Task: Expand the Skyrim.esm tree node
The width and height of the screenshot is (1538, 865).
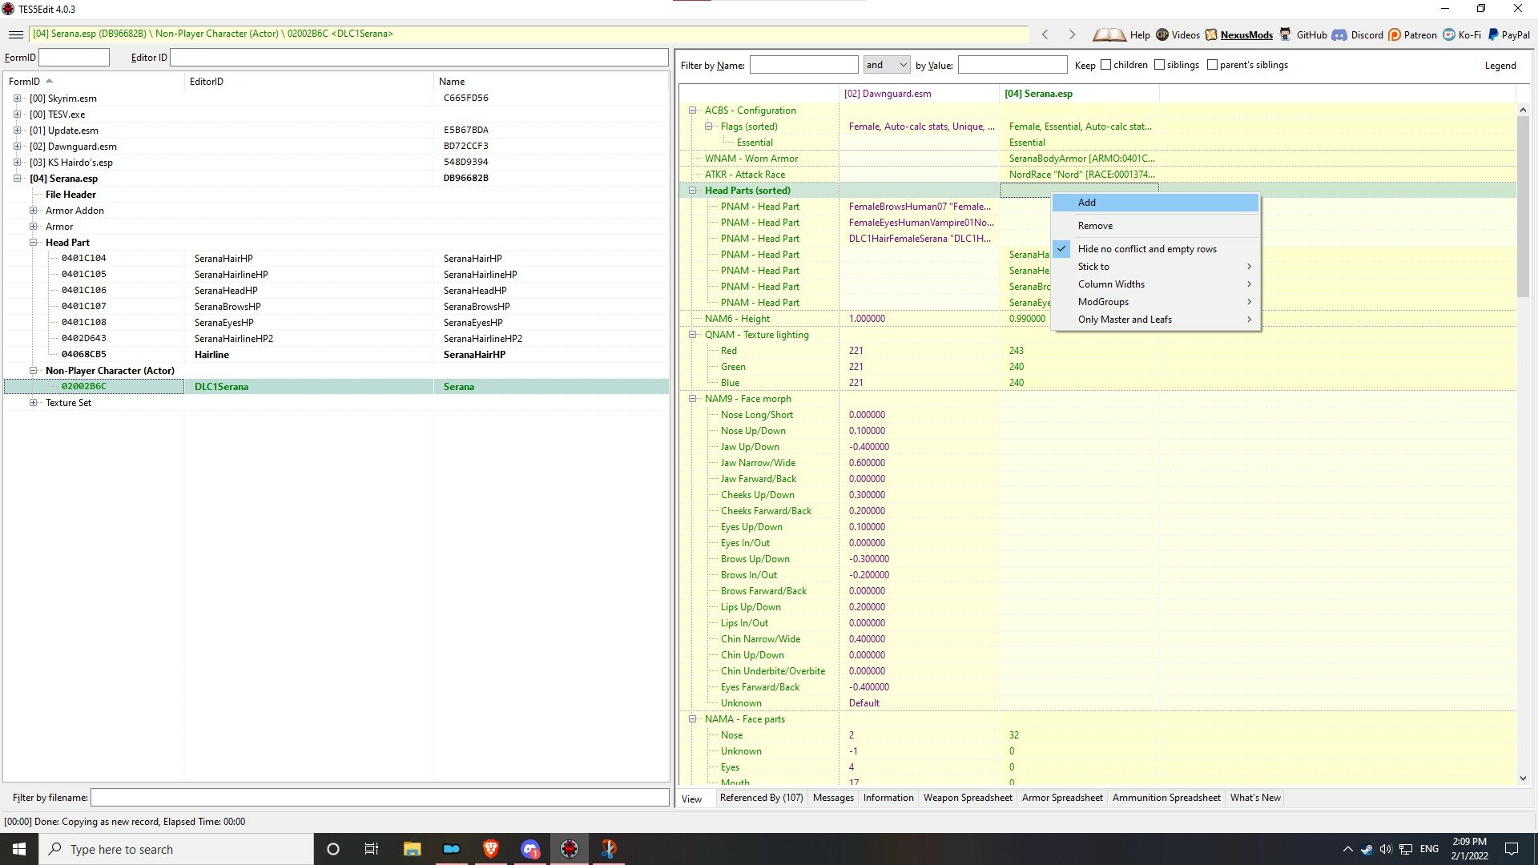Action: pyautogui.click(x=17, y=99)
